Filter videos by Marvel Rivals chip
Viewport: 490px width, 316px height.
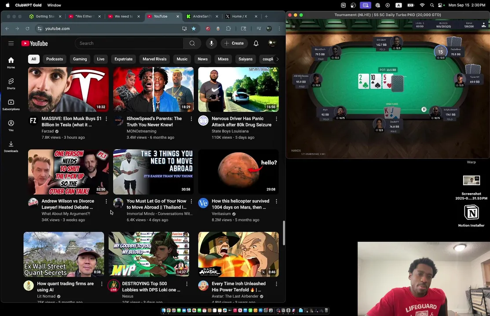pos(154,59)
